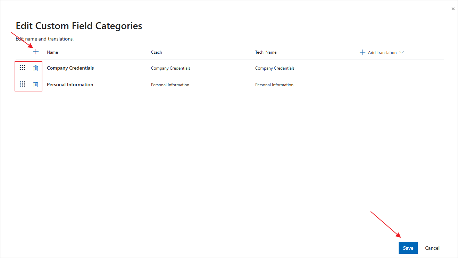
Task: Click Tech. Name value Personal Information
Action: (274, 85)
